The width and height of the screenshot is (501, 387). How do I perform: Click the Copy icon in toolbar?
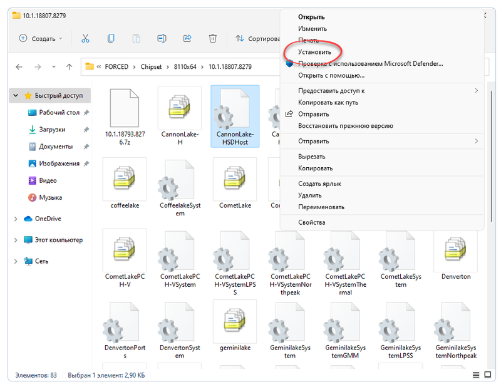point(111,38)
